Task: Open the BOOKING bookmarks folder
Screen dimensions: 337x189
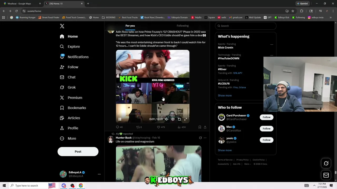Action: tap(109, 18)
